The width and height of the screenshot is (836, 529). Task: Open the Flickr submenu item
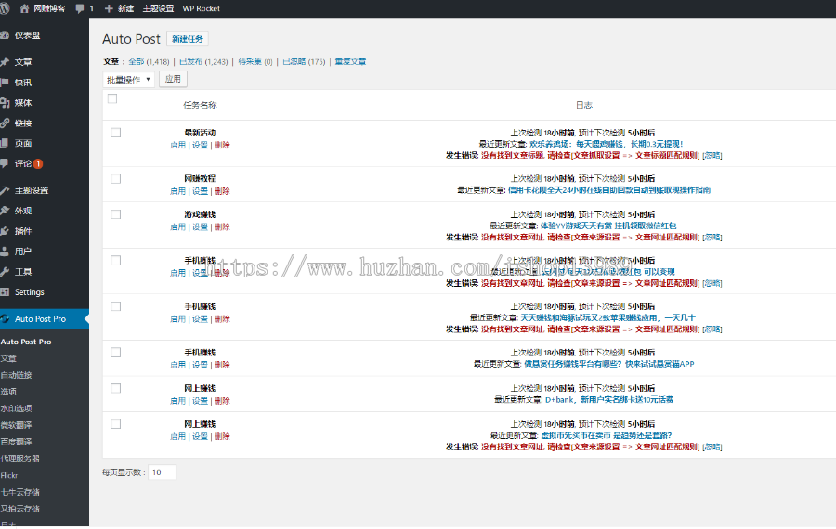point(9,475)
